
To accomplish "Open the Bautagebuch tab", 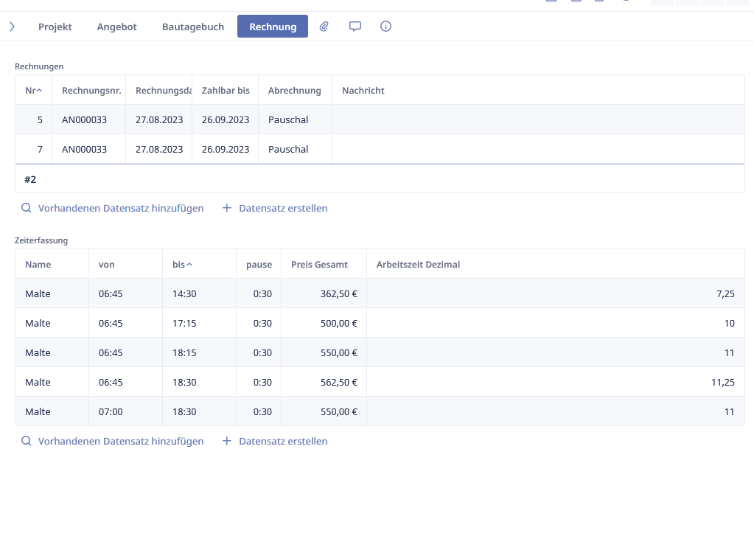I will coord(193,27).
